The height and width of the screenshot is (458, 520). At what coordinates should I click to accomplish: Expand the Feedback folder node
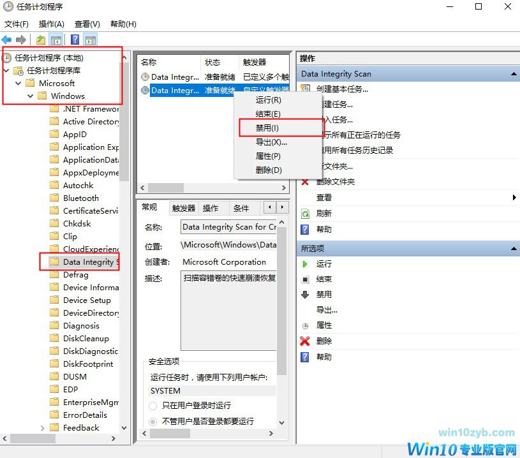tap(42, 428)
